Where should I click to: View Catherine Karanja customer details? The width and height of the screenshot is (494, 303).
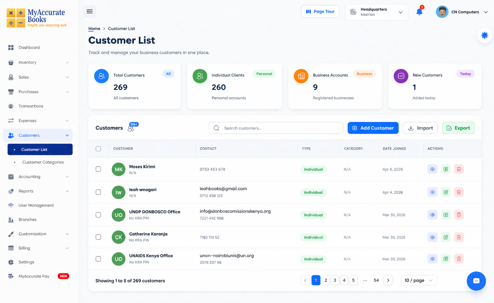(x=432, y=237)
